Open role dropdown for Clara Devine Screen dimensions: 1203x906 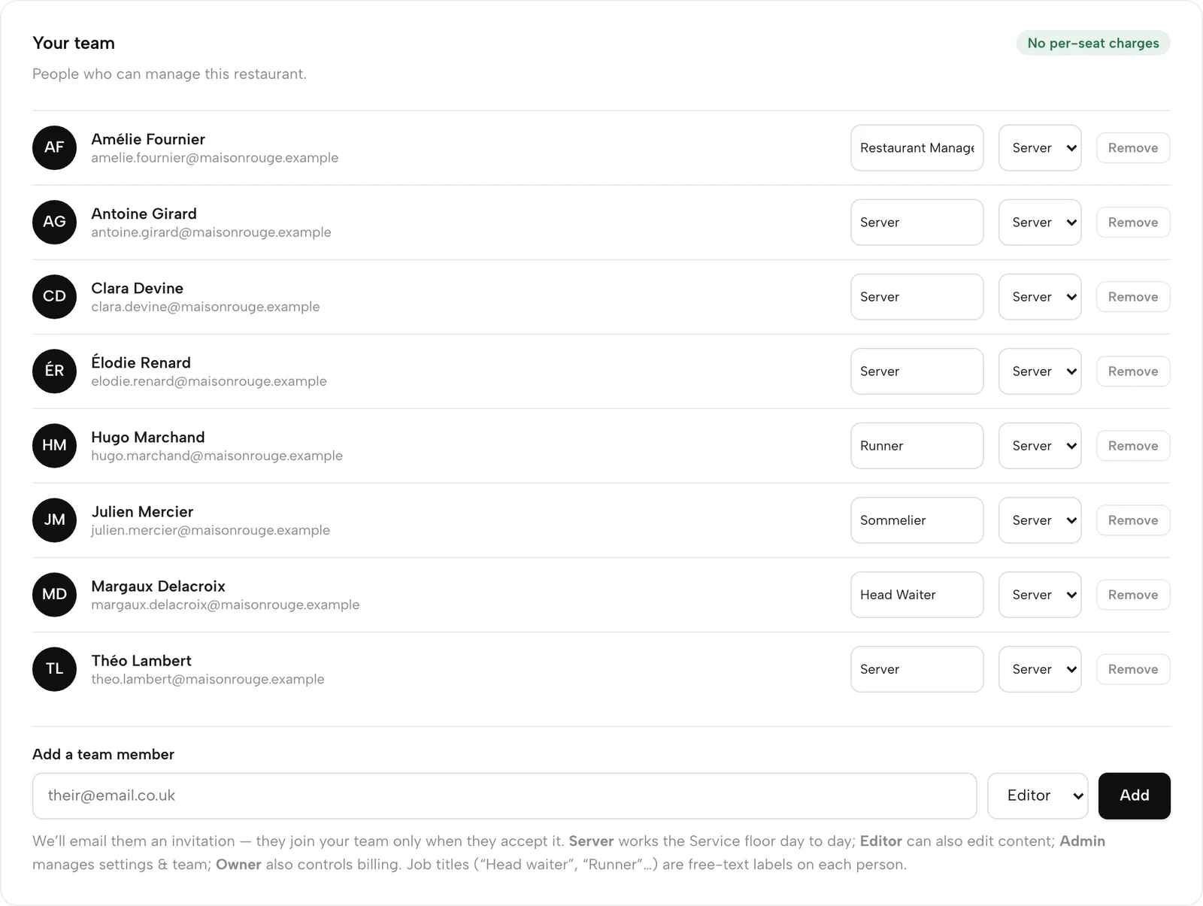coord(1040,296)
